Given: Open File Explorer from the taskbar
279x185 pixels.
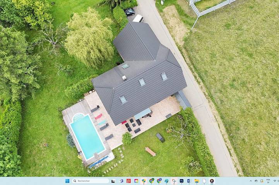Looking at the screenshot, I should (197, 181).
